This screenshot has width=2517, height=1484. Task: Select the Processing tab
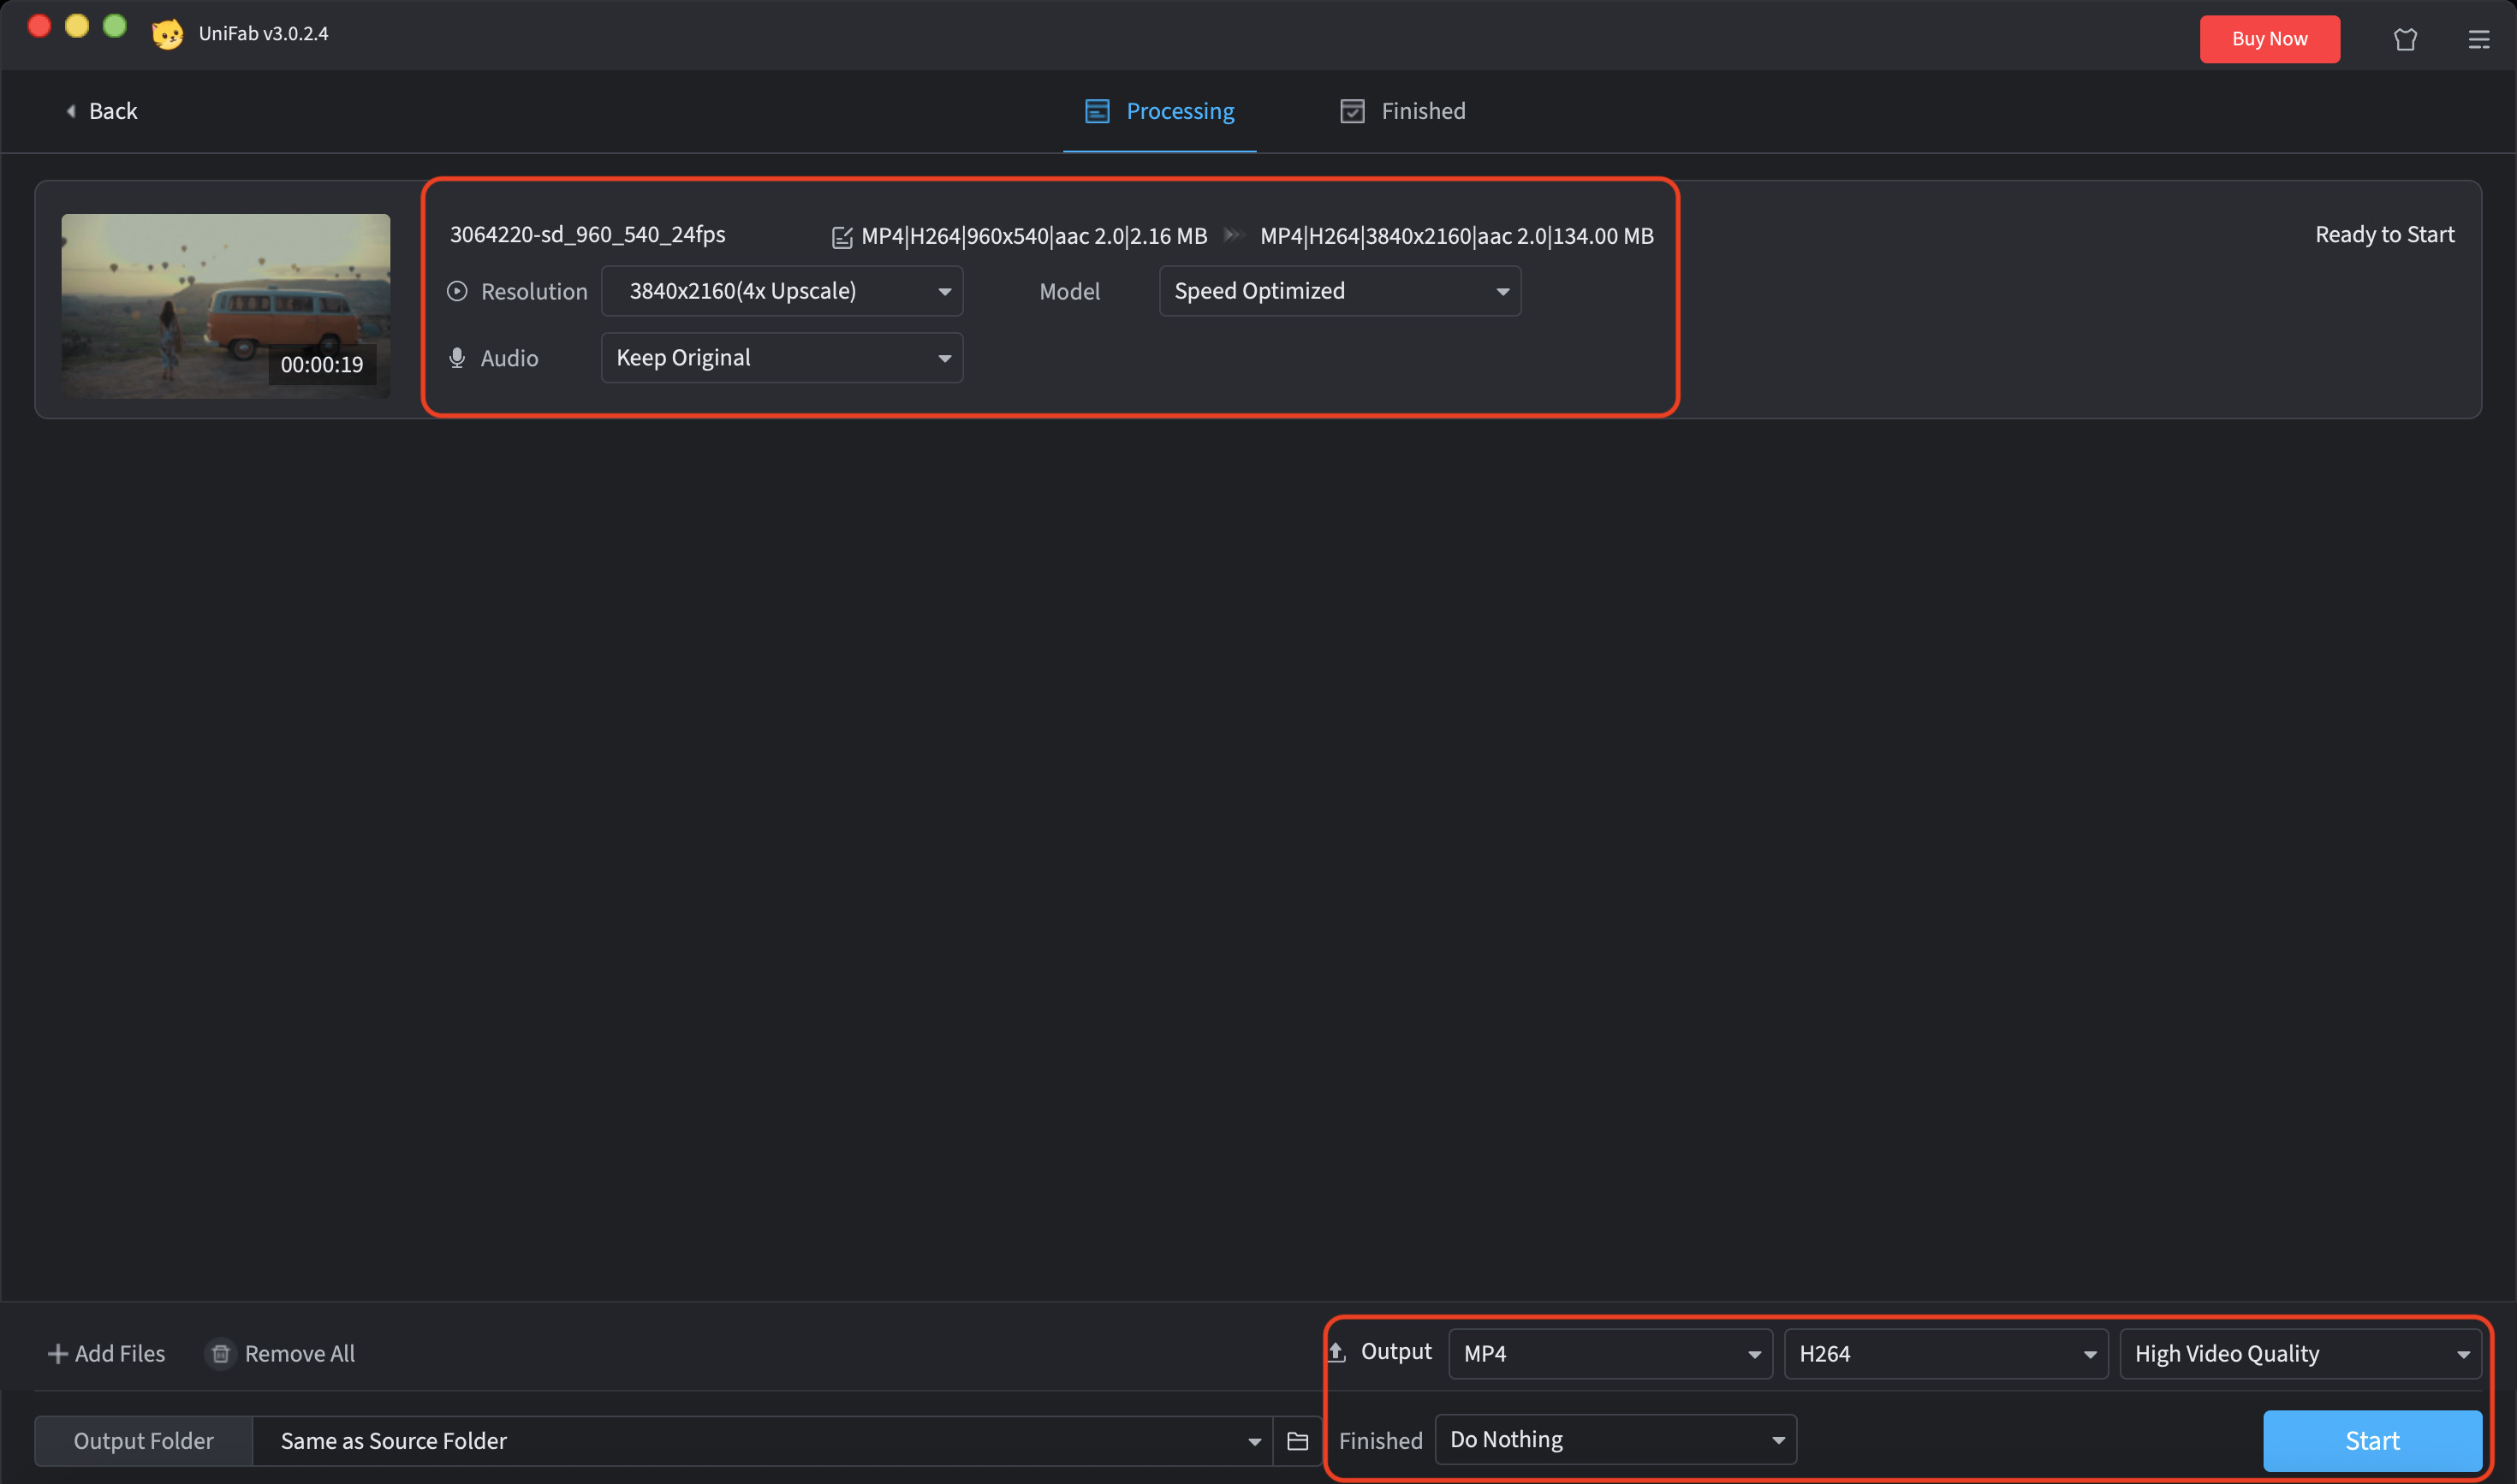click(x=1158, y=111)
